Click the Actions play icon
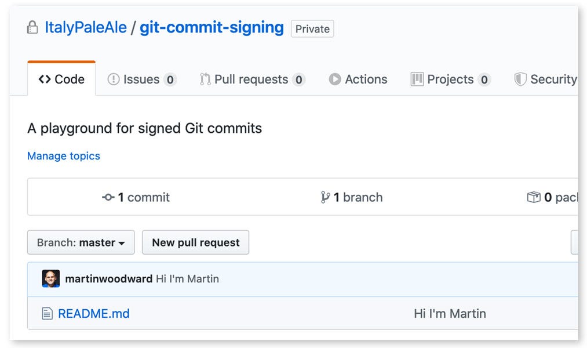 click(335, 79)
